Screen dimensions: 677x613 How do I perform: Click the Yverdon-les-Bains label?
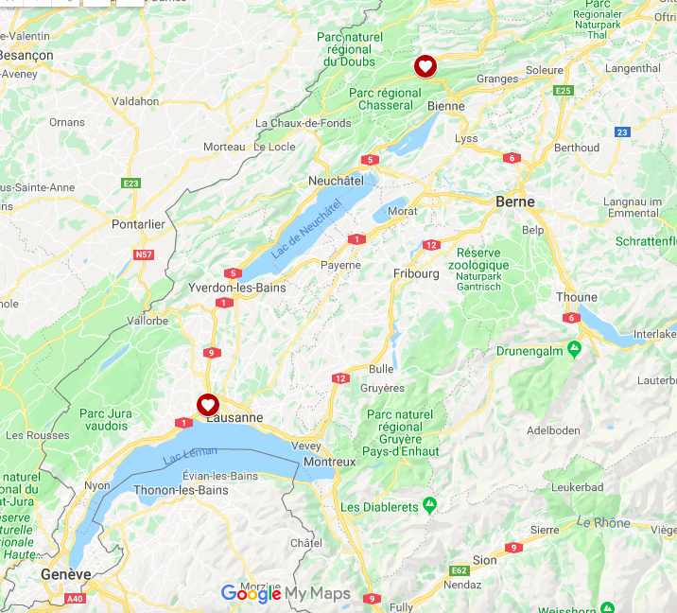coord(237,288)
